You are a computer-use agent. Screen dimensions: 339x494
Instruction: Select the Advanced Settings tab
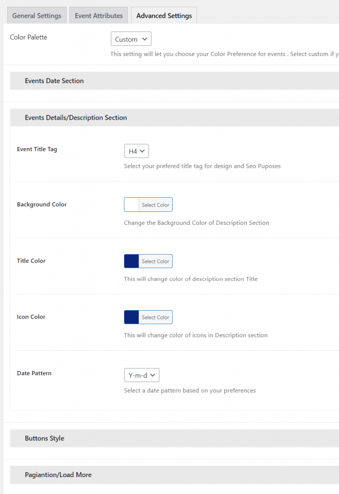[x=164, y=15]
